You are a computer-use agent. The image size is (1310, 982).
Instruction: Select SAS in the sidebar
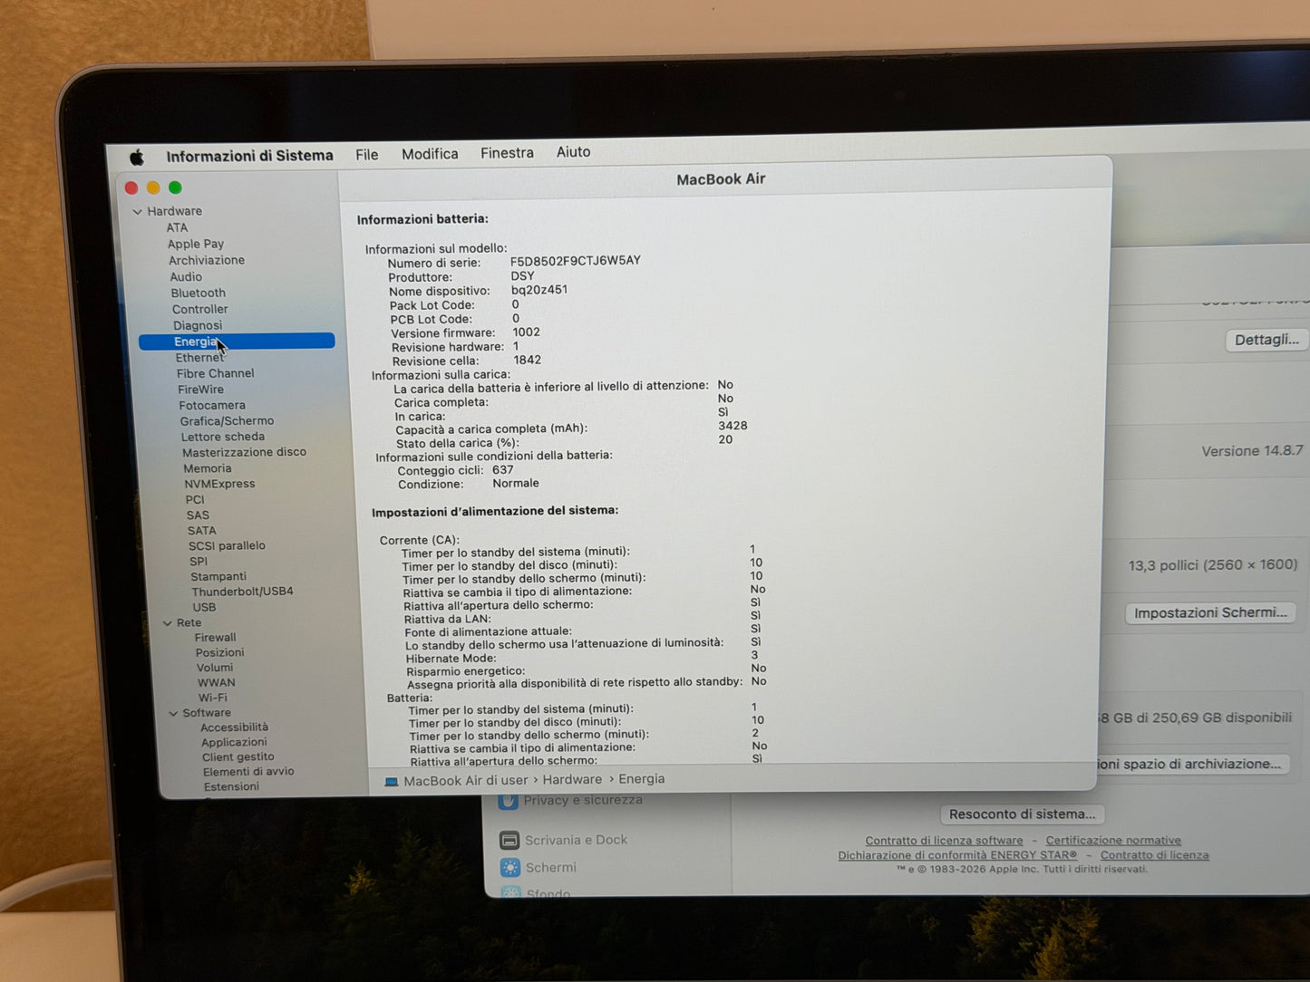198,515
